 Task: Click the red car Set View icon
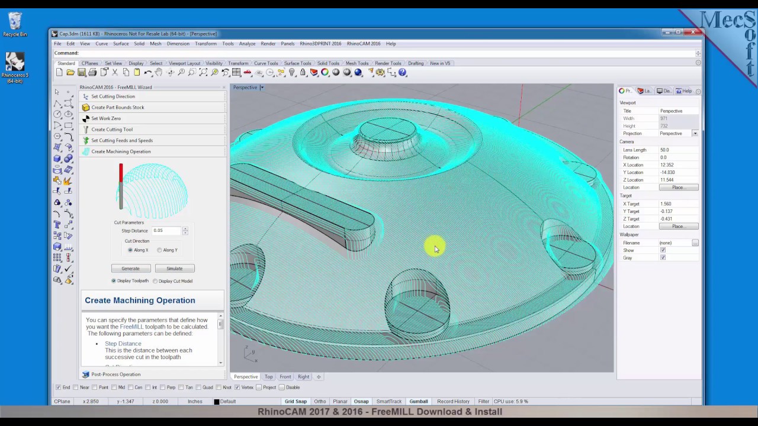[248, 72]
